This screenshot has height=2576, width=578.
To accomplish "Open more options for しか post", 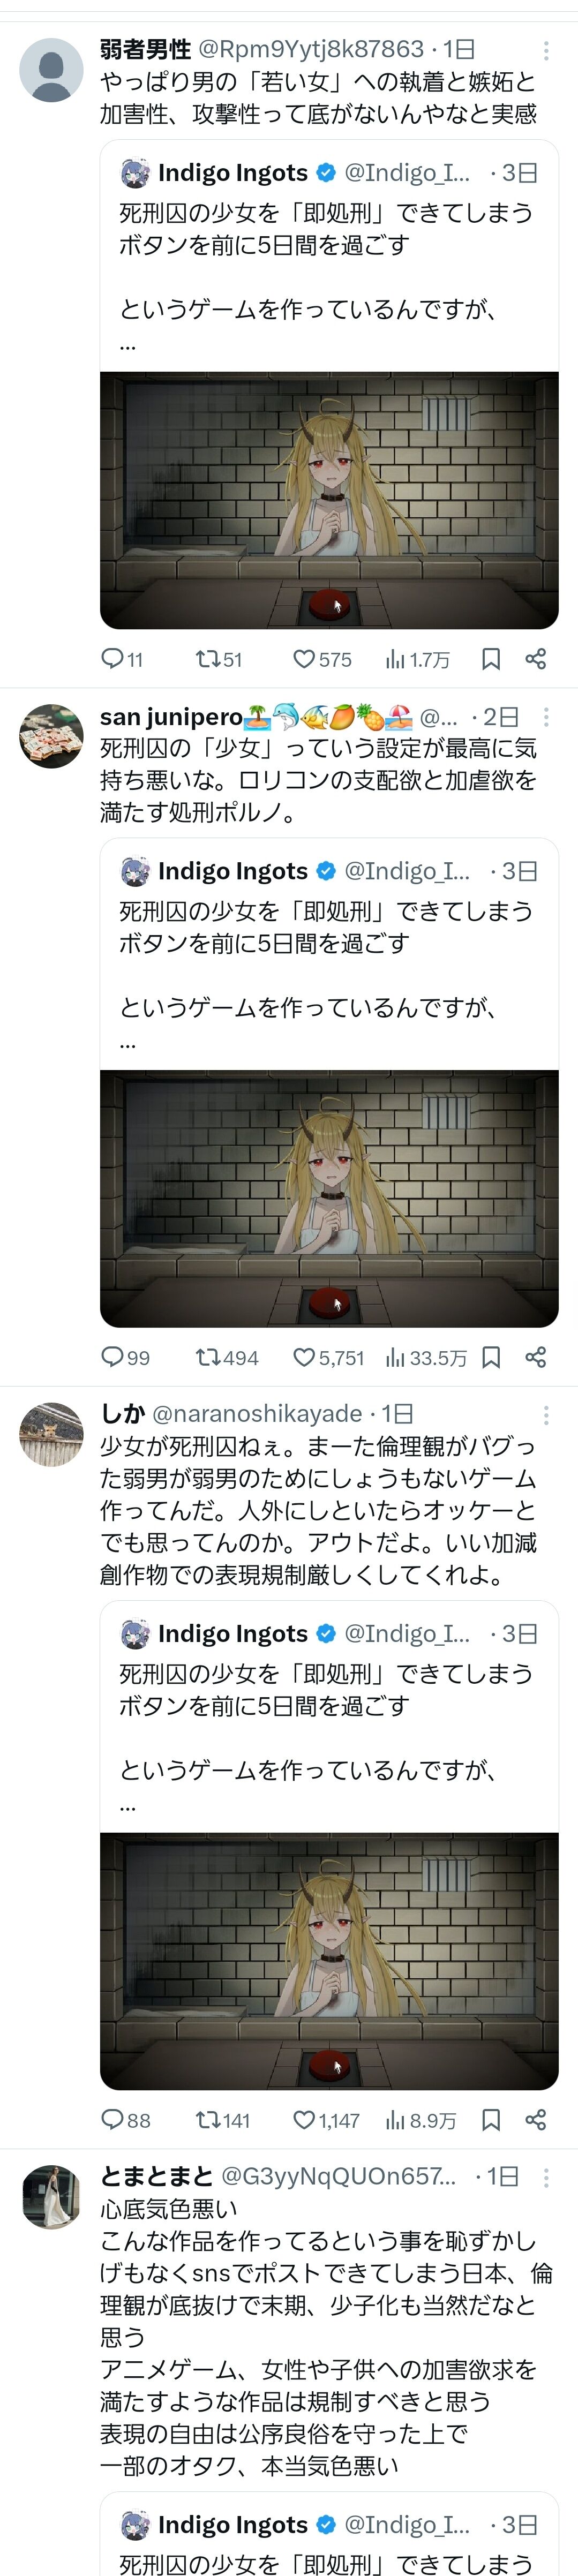I will coord(546,1414).
